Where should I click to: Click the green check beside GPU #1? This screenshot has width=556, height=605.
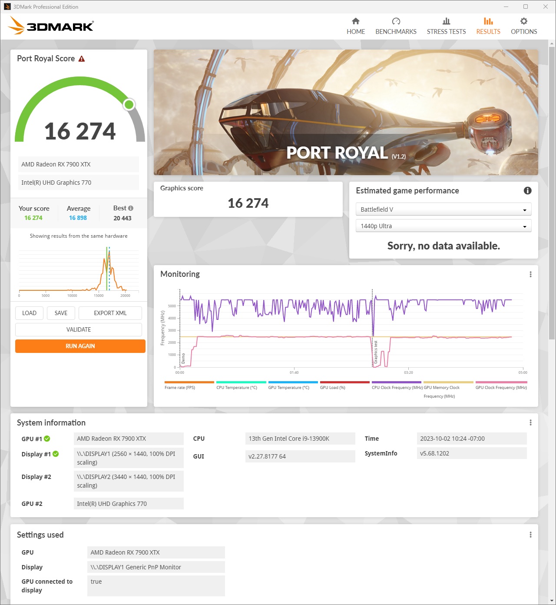pyautogui.click(x=47, y=439)
